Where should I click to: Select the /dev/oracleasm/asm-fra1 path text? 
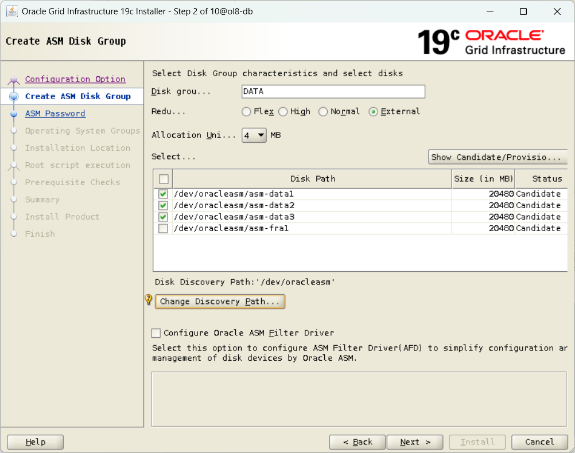tap(231, 228)
